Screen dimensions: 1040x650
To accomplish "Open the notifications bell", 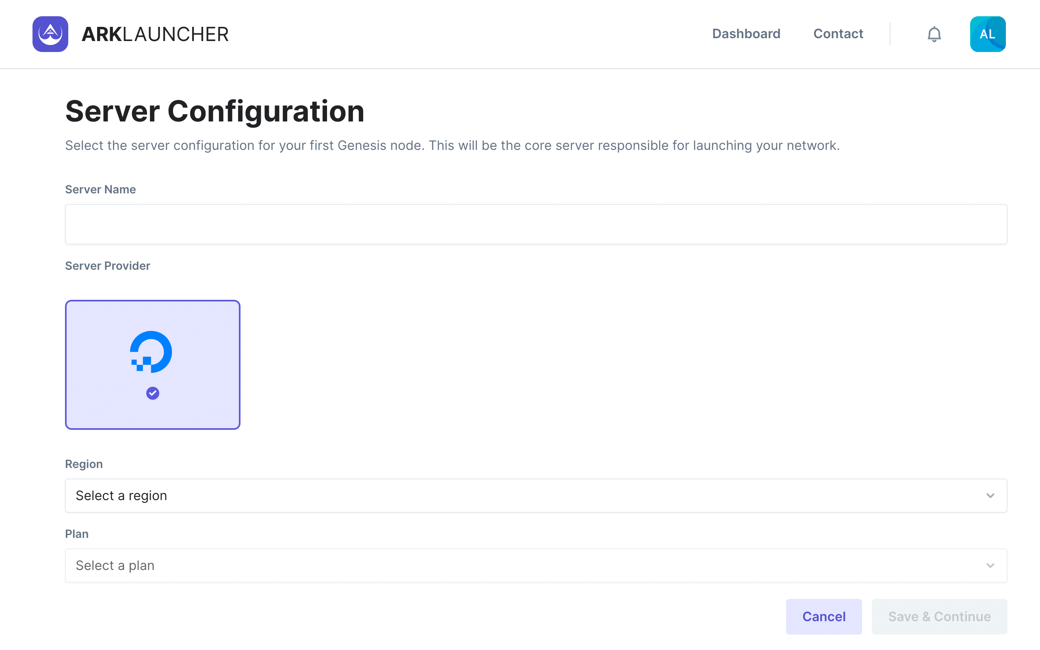I will pyautogui.click(x=934, y=34).
